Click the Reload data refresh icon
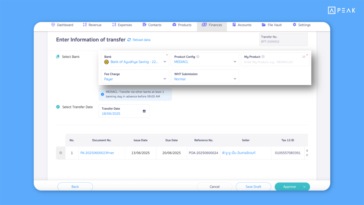364x205 pixels. click(x=129, y=40)
